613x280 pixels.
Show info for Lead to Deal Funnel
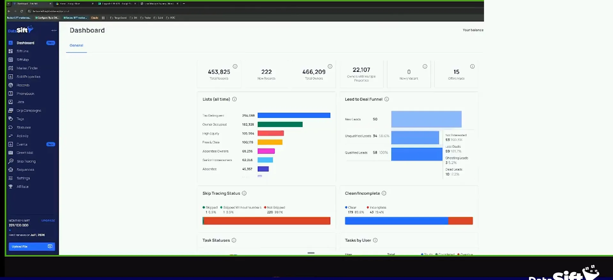pyautogui.click(x=387, y=99)
